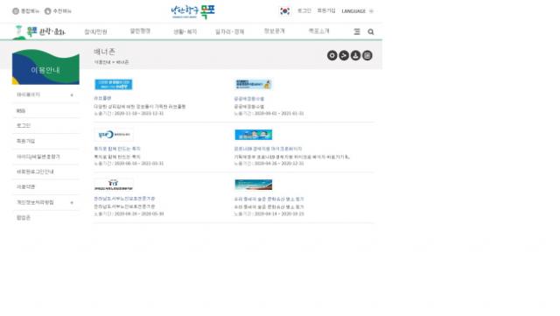Click 회원가입 in the top-right header
Image resolution: width=560 pixels, height=316 pixels.
pos(326,11)
